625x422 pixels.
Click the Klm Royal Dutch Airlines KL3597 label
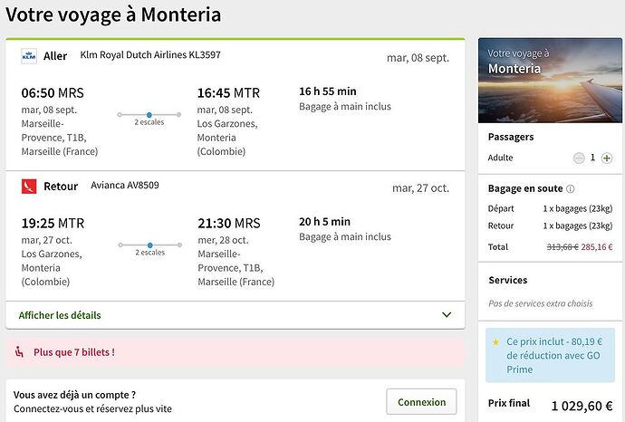point(150,55)
